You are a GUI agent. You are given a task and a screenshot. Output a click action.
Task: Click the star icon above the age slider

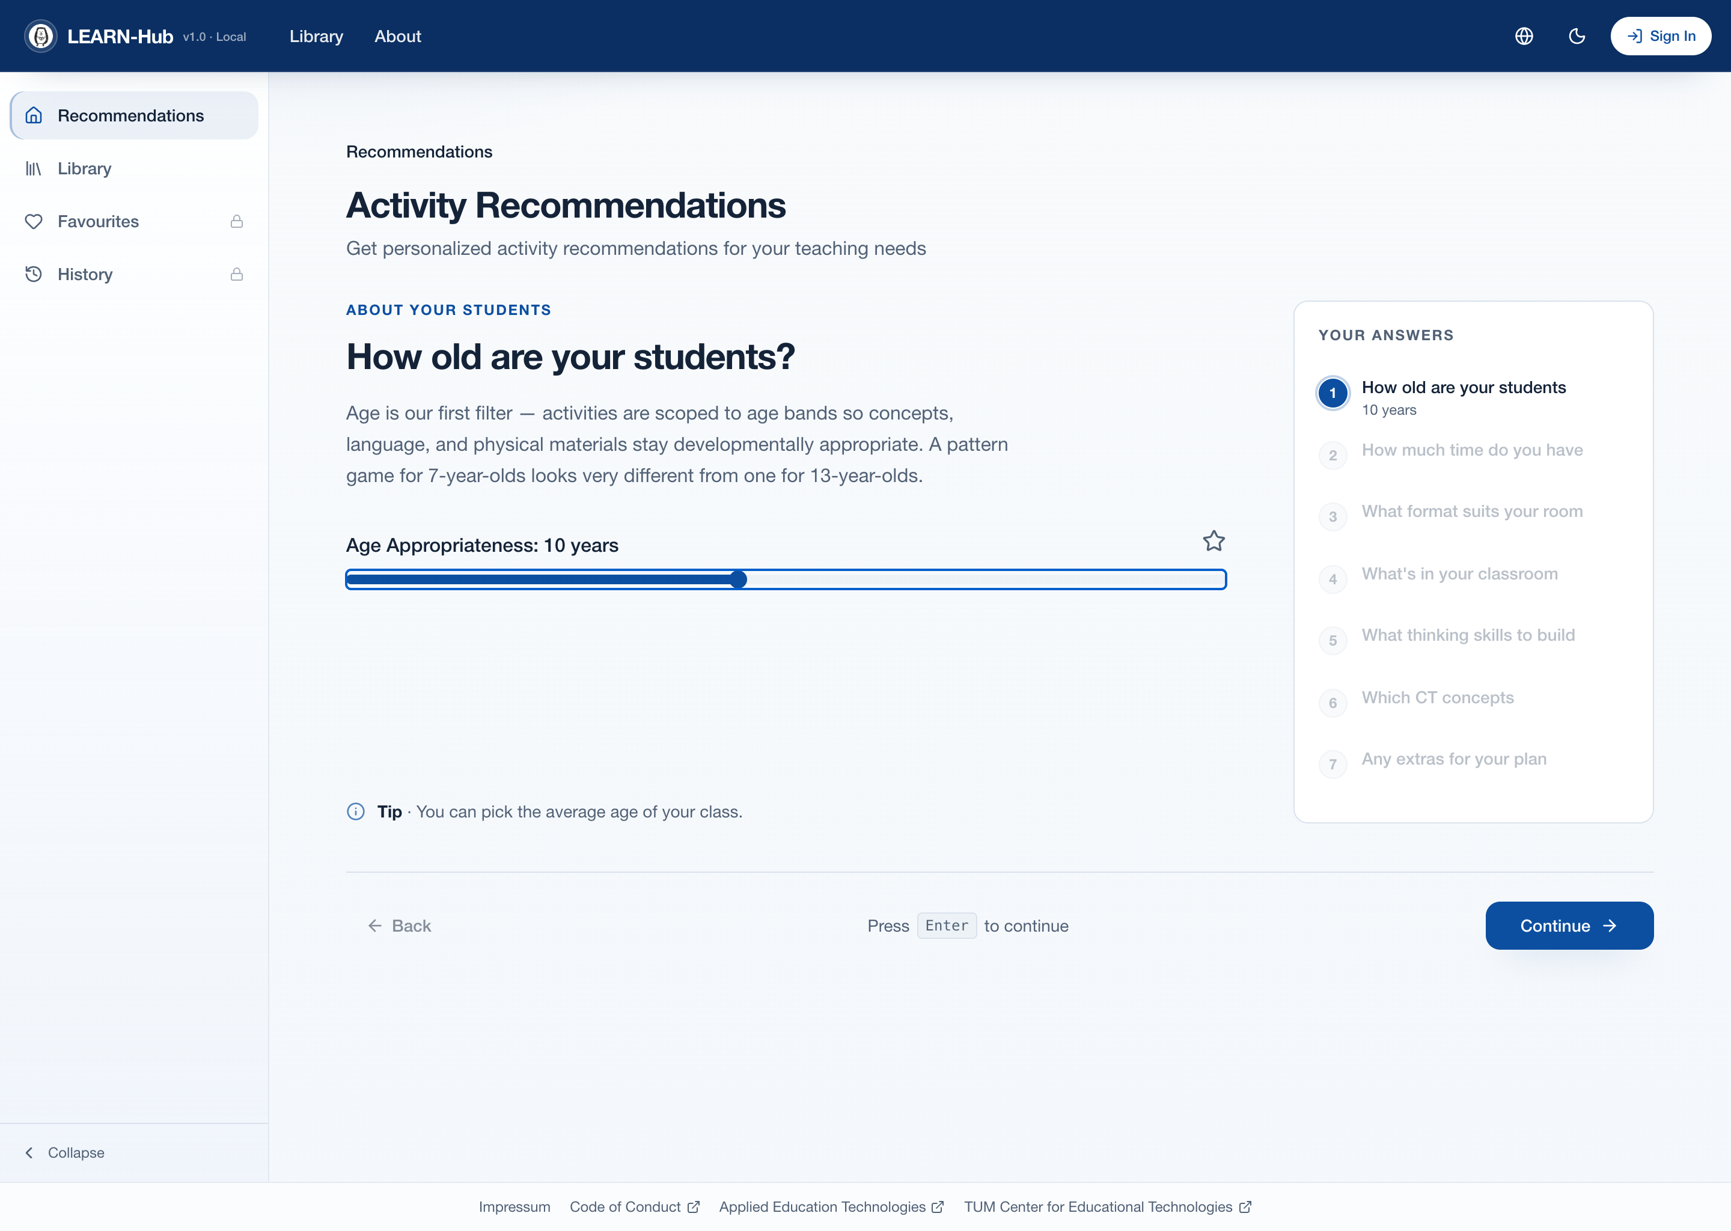pyautogui.click(x=1214, y=541)
